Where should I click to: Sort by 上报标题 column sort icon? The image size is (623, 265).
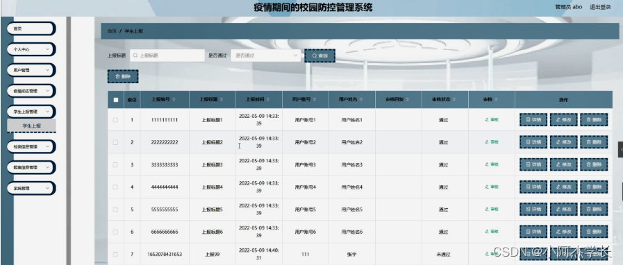point(222,100)
